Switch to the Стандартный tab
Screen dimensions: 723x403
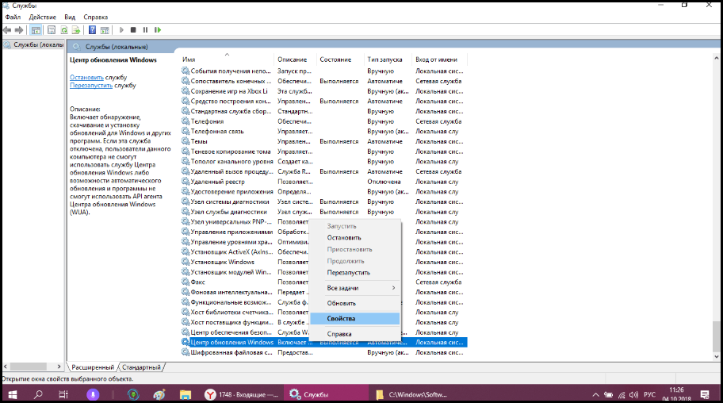coord(141,367)
